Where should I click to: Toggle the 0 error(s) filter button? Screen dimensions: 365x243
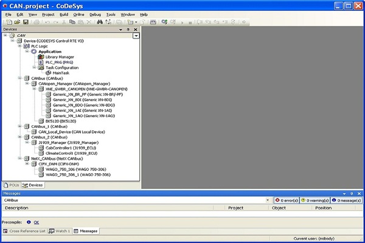(285, 200)
